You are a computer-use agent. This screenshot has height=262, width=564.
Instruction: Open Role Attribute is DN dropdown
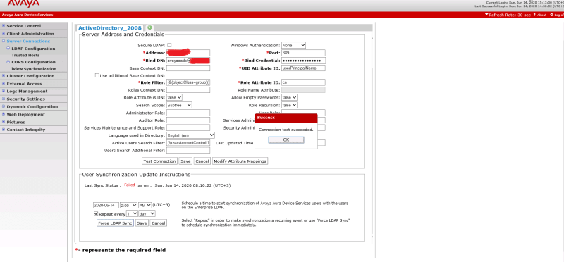click(x=174, y=97)
